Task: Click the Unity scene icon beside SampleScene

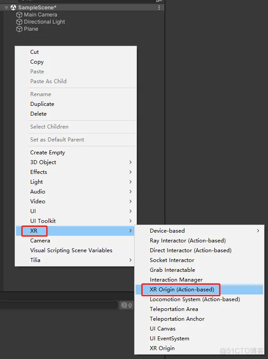Action: click(x=13, y=8)
